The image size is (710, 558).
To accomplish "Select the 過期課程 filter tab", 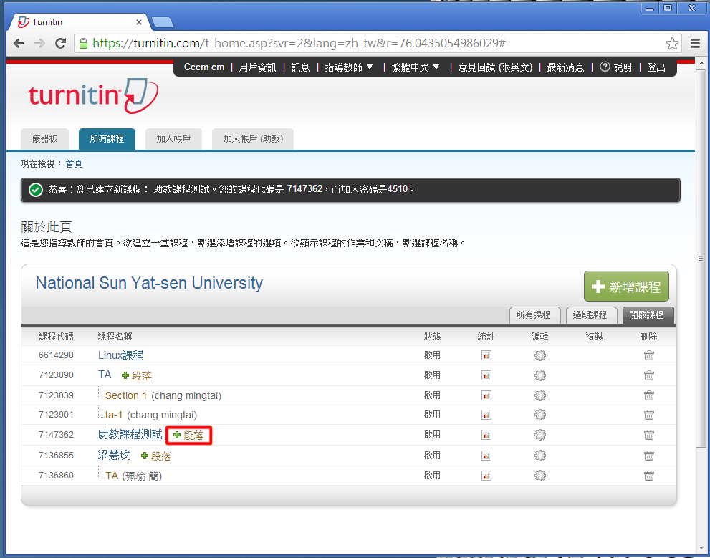I will [x=590, y=315].
